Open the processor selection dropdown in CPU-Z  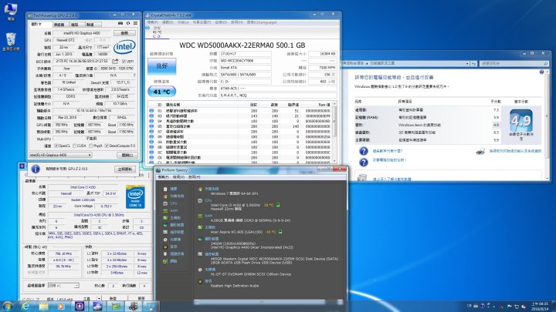63,286
